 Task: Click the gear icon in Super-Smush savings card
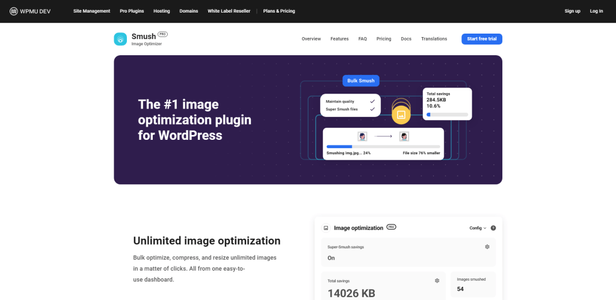pos(487,247)
